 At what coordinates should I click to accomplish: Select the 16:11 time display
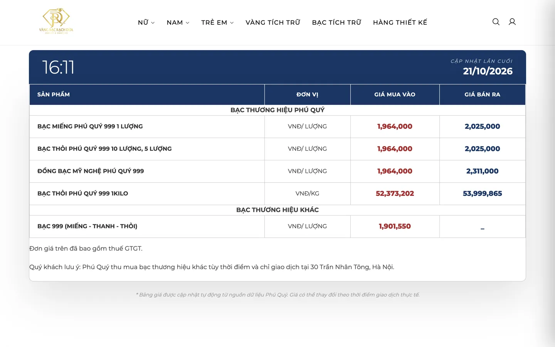tap(58, 67)
